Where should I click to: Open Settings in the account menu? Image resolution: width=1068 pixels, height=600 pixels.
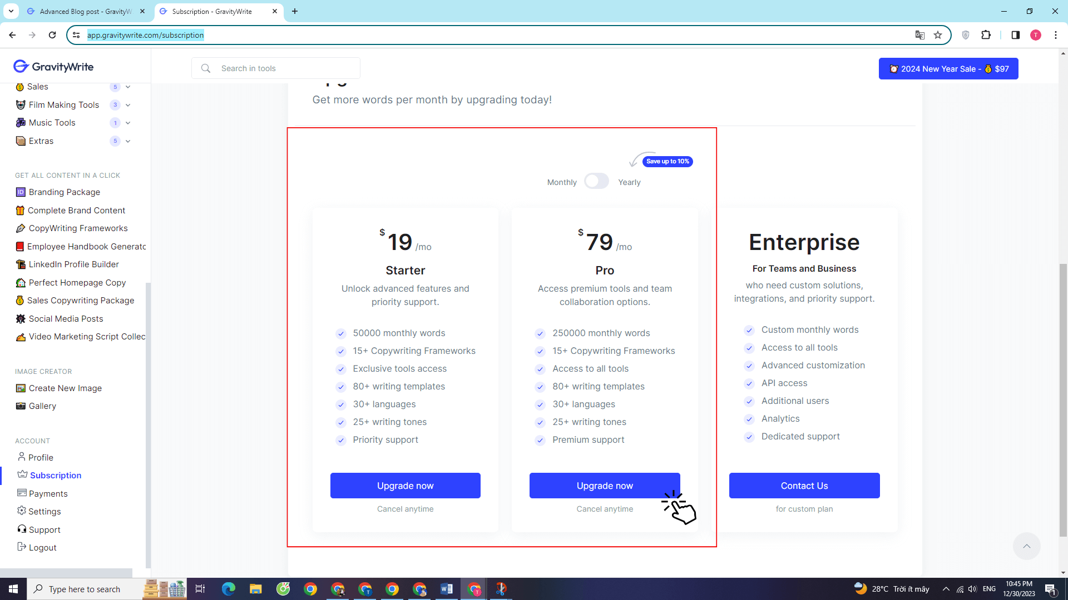[44, 511]
